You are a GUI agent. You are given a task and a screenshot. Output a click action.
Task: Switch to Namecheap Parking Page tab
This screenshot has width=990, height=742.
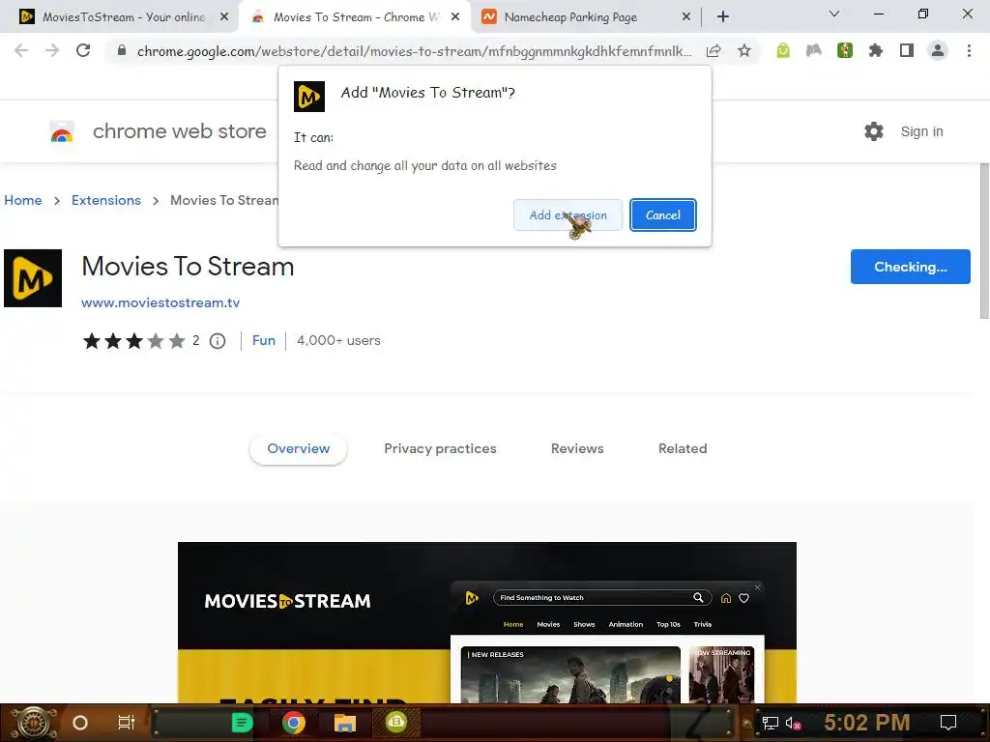click(x=570, y=17)
